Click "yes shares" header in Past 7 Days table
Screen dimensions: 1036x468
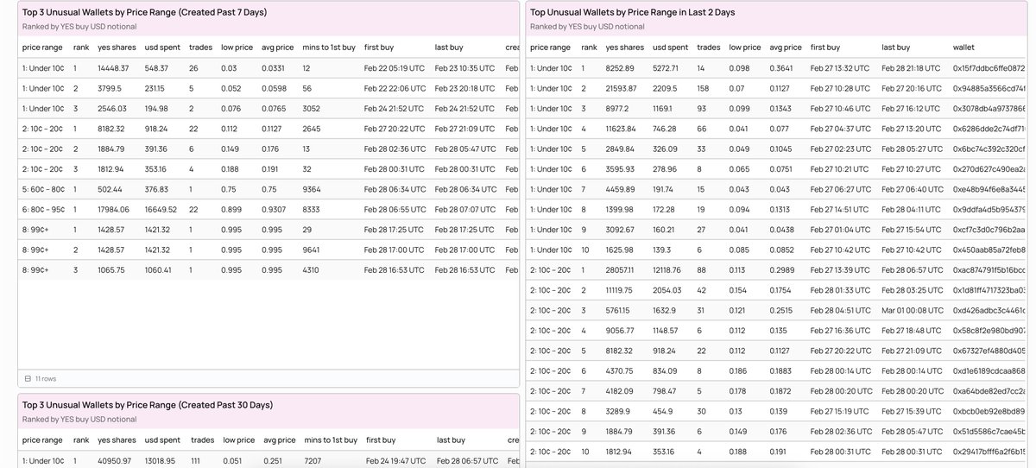tap(117, 47)
